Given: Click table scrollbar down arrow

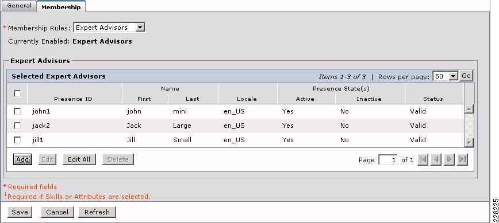Looking at the screenshot, I should (469, 143).
